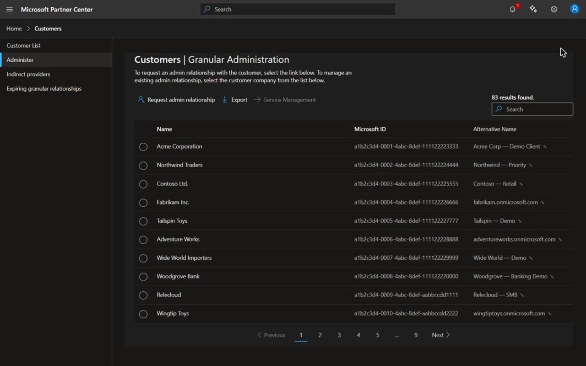The height and width of the screenshot is (366, 586).
Task: Open Indirect providers in the sidebar
Action: (56, 74)
